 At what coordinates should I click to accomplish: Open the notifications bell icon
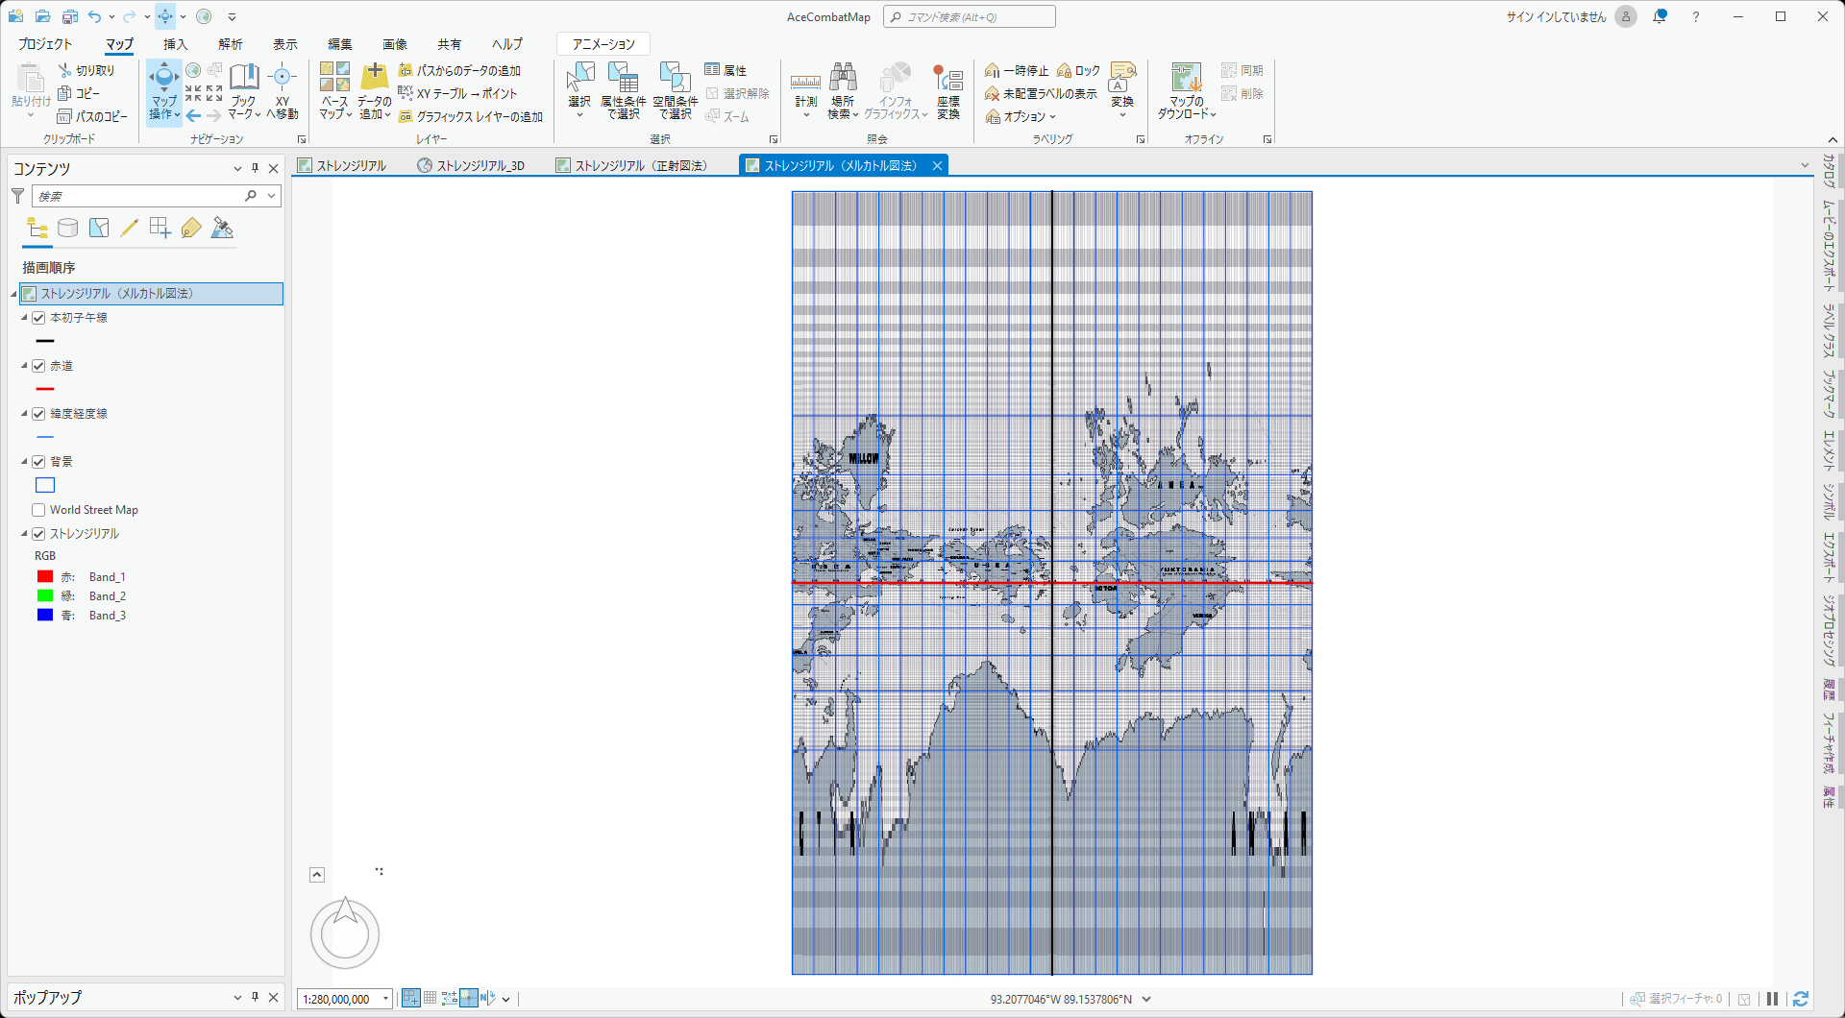pyautogui.click(x=1660, y=16)
